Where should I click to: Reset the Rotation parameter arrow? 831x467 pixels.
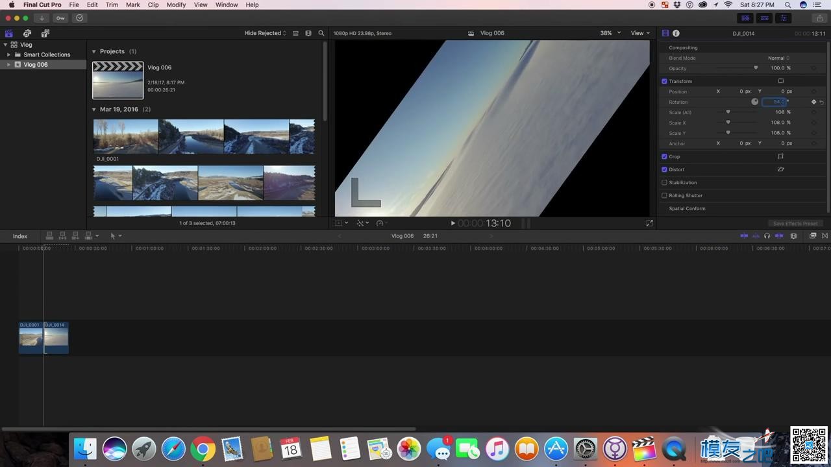821,102
